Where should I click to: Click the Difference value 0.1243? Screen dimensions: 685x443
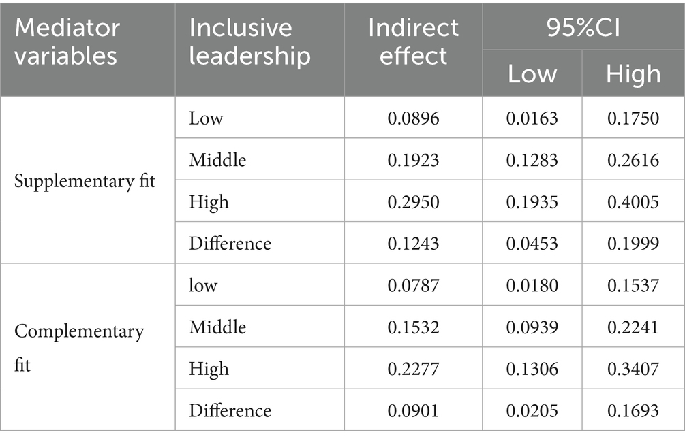(413, 243)
